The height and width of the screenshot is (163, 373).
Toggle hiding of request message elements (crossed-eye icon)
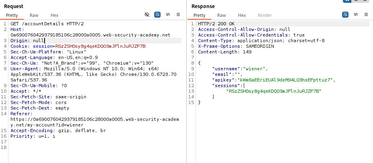click(x=147, y=14)
